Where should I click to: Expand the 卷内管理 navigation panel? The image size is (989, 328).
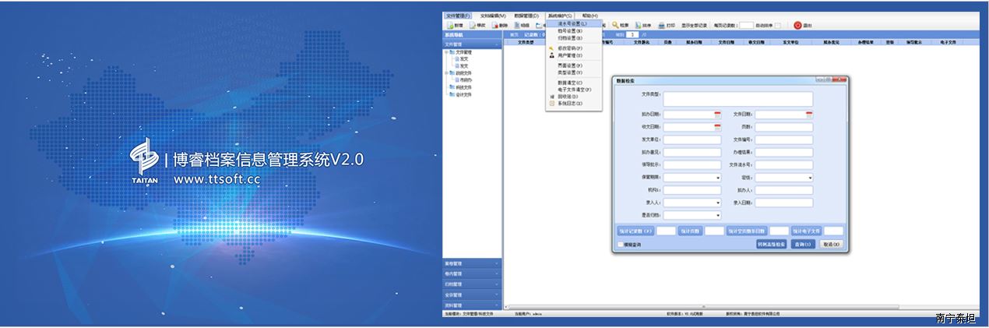click(473, 273)
